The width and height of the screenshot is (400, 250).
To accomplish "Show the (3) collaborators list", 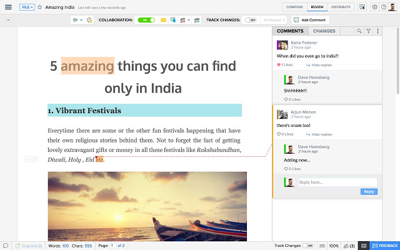I will (349, 246).
